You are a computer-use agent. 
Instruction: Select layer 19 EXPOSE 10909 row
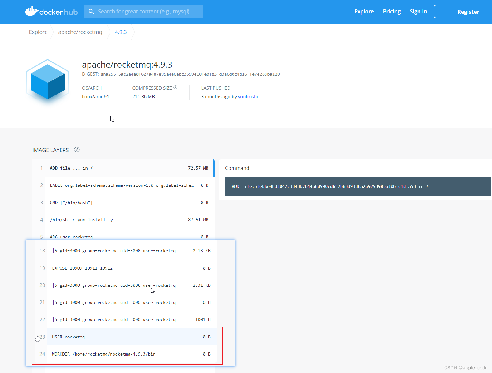pos(126,268)
